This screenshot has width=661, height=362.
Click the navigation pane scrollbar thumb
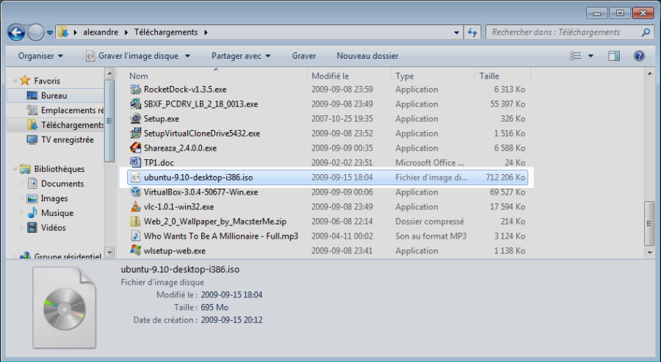(109, 121)
